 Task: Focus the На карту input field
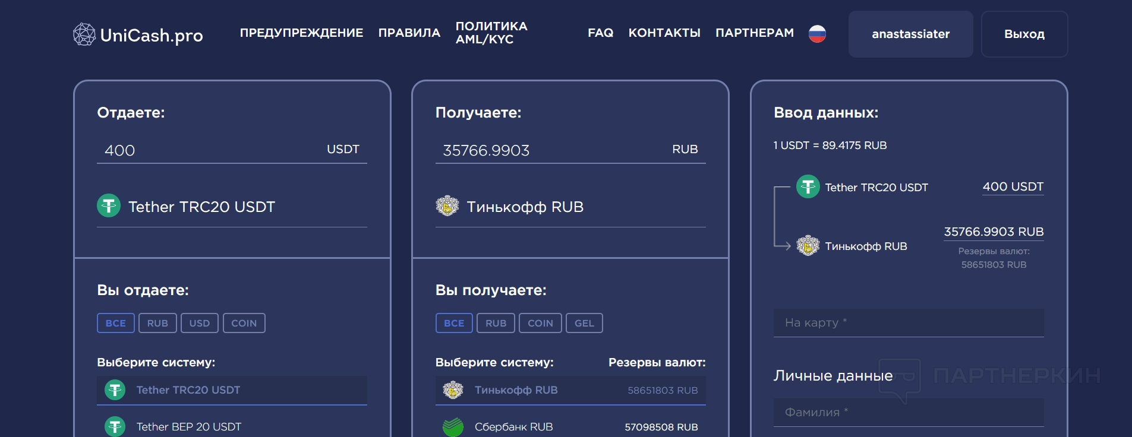[x=909, y=322]
